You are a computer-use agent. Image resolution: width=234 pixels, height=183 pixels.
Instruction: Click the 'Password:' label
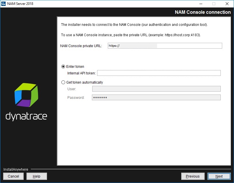click(76, 98)
